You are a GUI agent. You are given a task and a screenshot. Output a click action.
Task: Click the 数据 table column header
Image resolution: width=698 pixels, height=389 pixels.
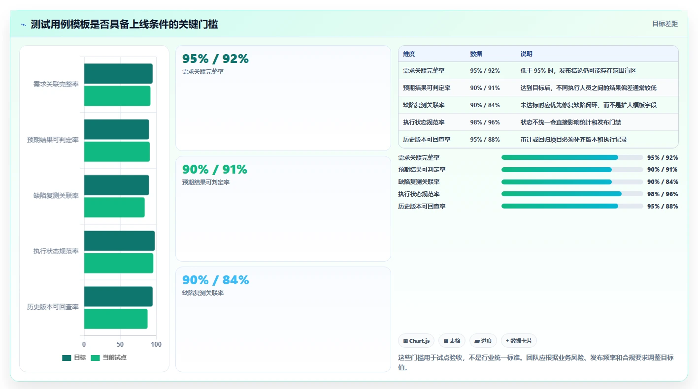476,54
